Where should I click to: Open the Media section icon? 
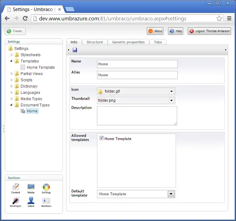coord(31,187)
